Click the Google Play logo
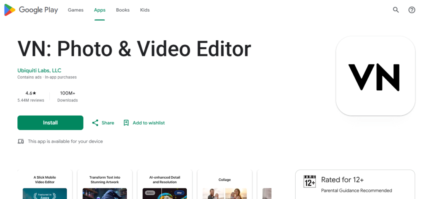The height and width of the screenshot is (199, 424). 31,10
